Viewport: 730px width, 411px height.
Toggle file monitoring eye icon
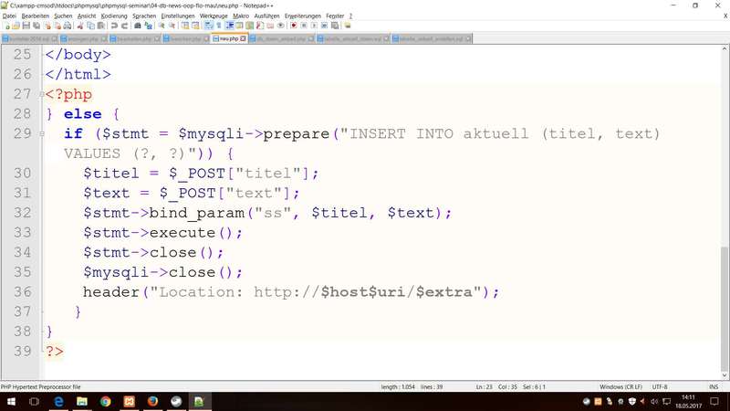(x=281, y=26)
